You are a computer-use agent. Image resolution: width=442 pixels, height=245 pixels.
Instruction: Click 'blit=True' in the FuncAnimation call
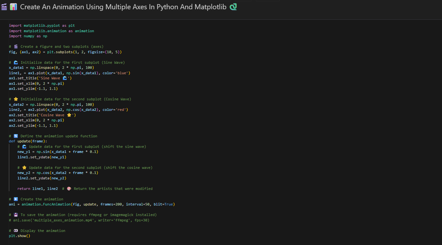pyautogui.click(x=163, y=204)
